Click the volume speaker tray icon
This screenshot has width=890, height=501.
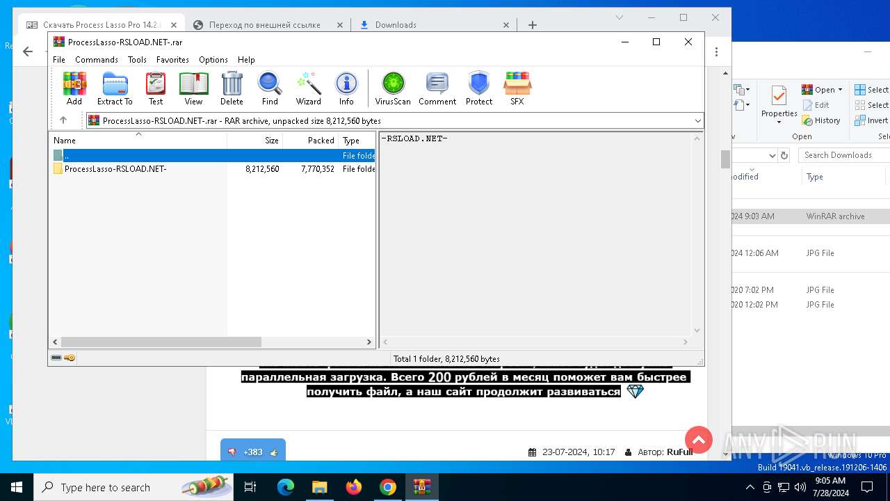click(x=800, y=487)
